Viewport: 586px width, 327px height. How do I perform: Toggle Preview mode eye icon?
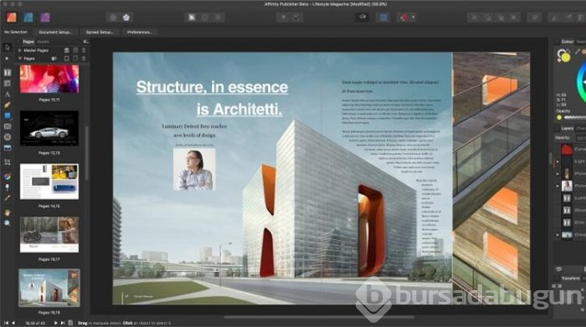tap(362, 18)
